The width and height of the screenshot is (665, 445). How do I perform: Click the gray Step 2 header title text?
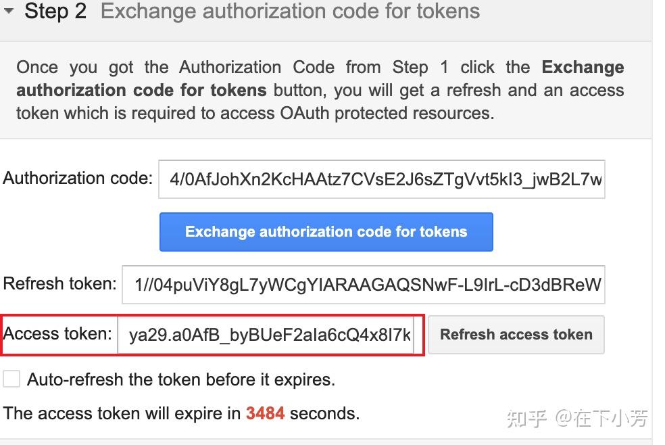click(290, 11)
